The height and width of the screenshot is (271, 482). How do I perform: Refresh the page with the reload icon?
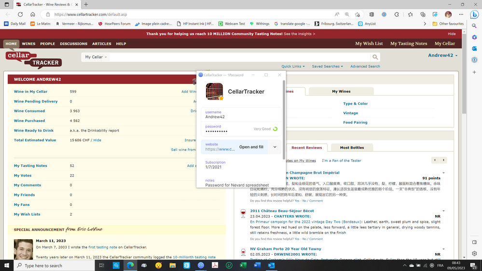pyautogui.click(x=20, y=14)
